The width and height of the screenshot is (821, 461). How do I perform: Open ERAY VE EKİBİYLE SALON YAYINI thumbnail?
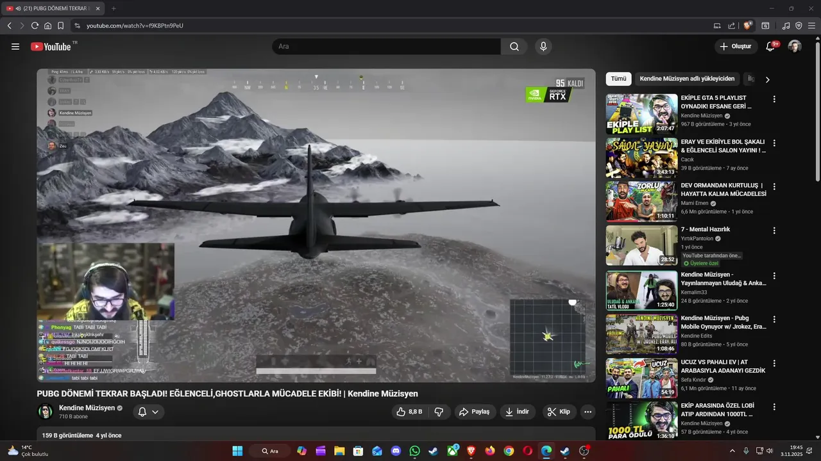pyautogui.click(x=641, y=158)
